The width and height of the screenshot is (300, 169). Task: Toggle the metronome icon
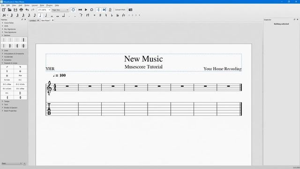tap(110, 10)
